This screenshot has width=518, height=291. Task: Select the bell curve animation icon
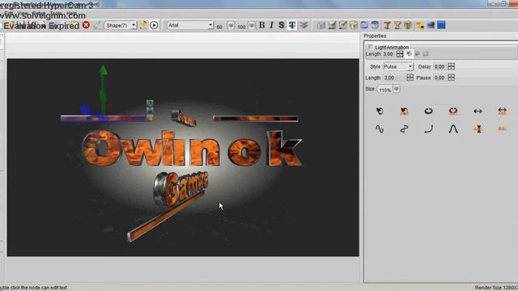[x=453, y=129]
